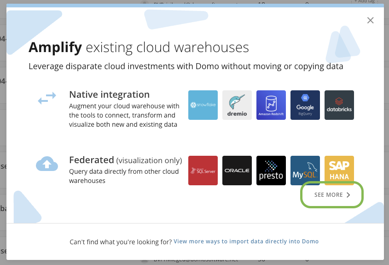Close the Amplify dialog with the X
Image resolution: width=389 pixels, height=265 pixels.
pos(370,20)
